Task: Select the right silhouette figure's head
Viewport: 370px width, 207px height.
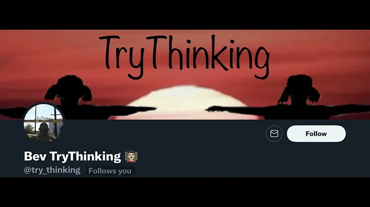Action: point(299,88)
